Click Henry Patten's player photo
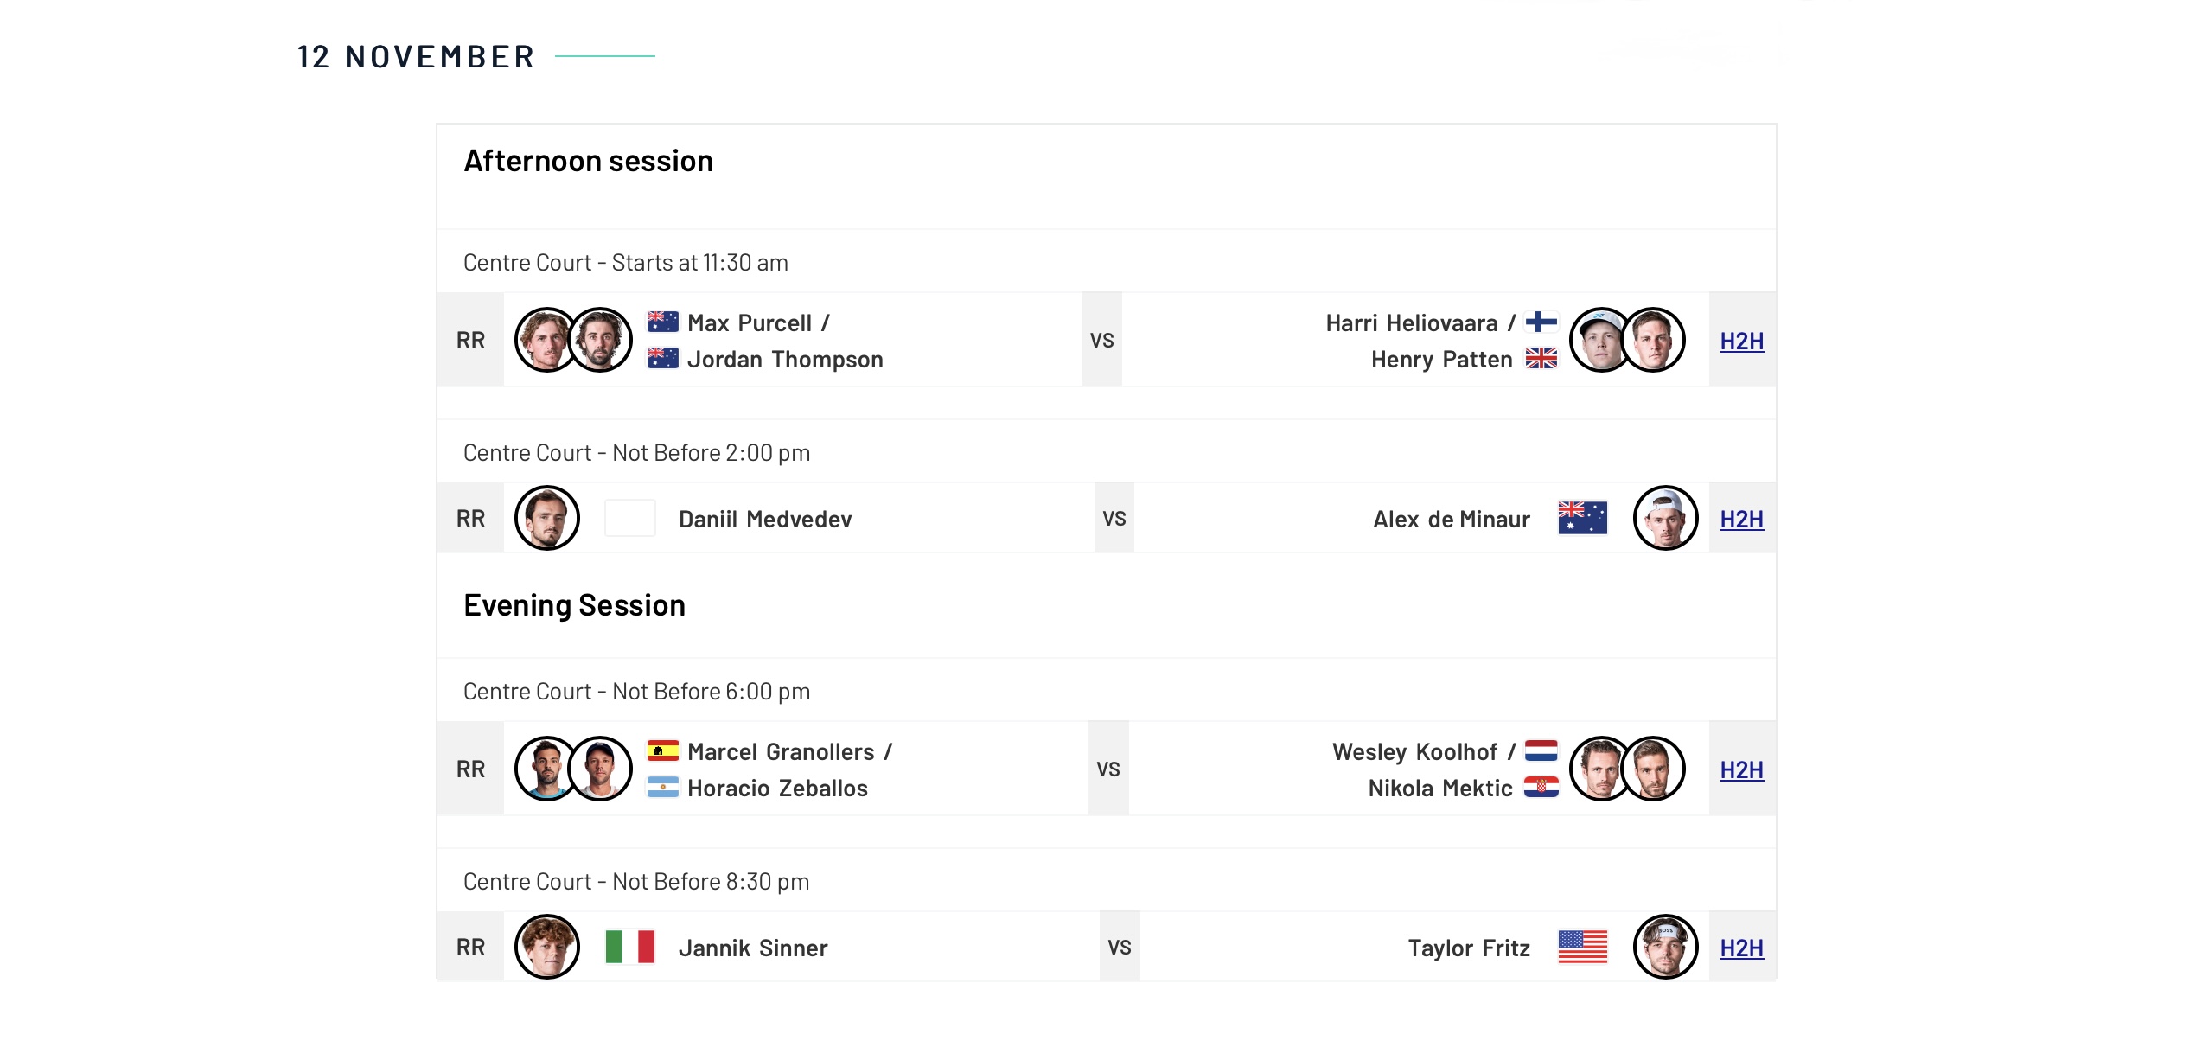 [x=1653, y=340]
